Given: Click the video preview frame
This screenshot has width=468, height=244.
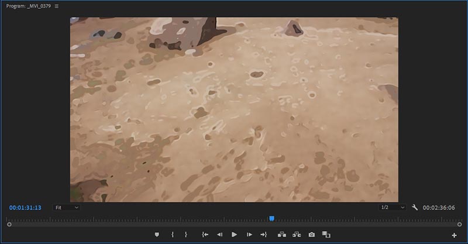Looking at the screenshot, I should point(234,109).
